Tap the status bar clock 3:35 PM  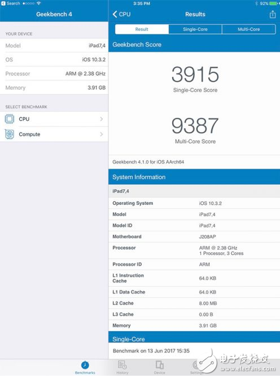click(x=142, y=3)
